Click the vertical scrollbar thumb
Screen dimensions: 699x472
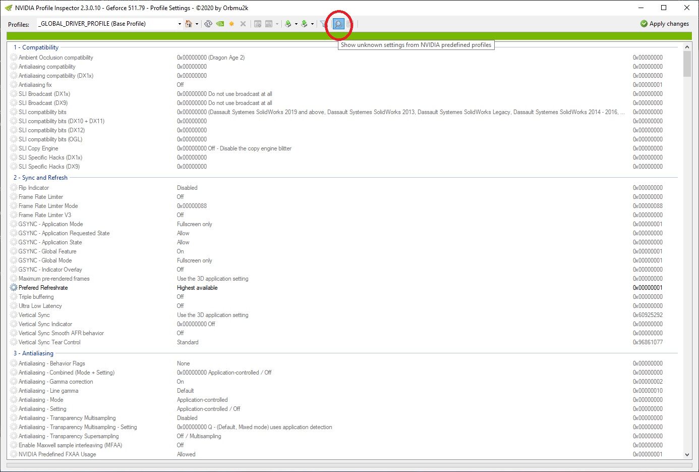click(687, 64)
